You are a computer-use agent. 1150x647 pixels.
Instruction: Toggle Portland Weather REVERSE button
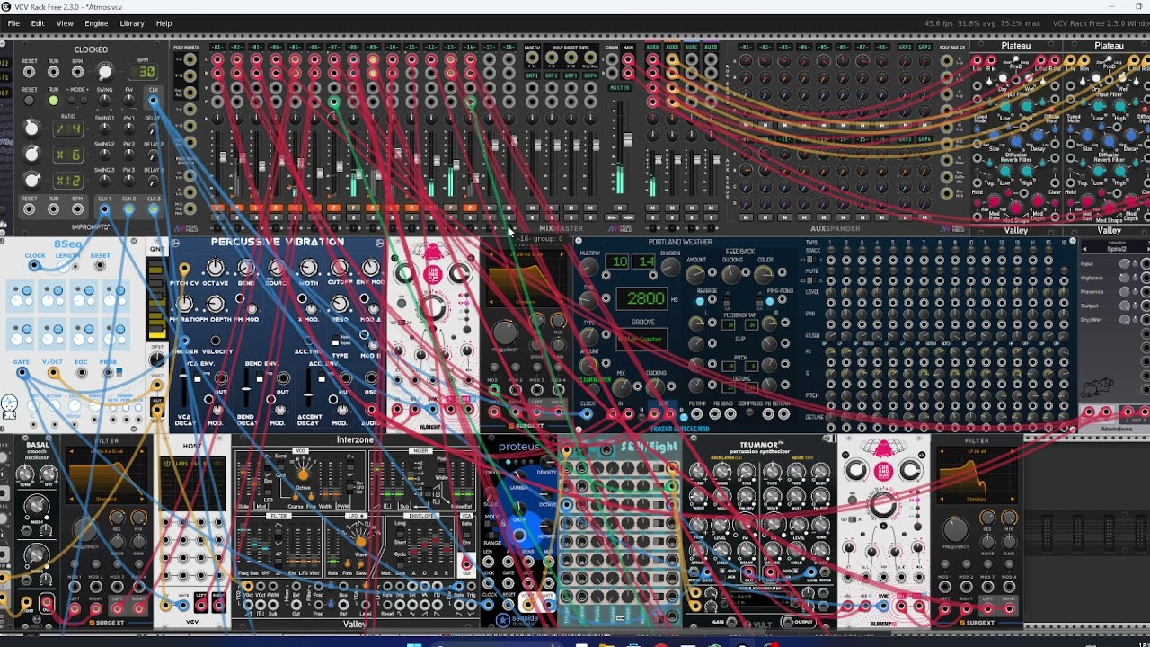coord(700,301)
